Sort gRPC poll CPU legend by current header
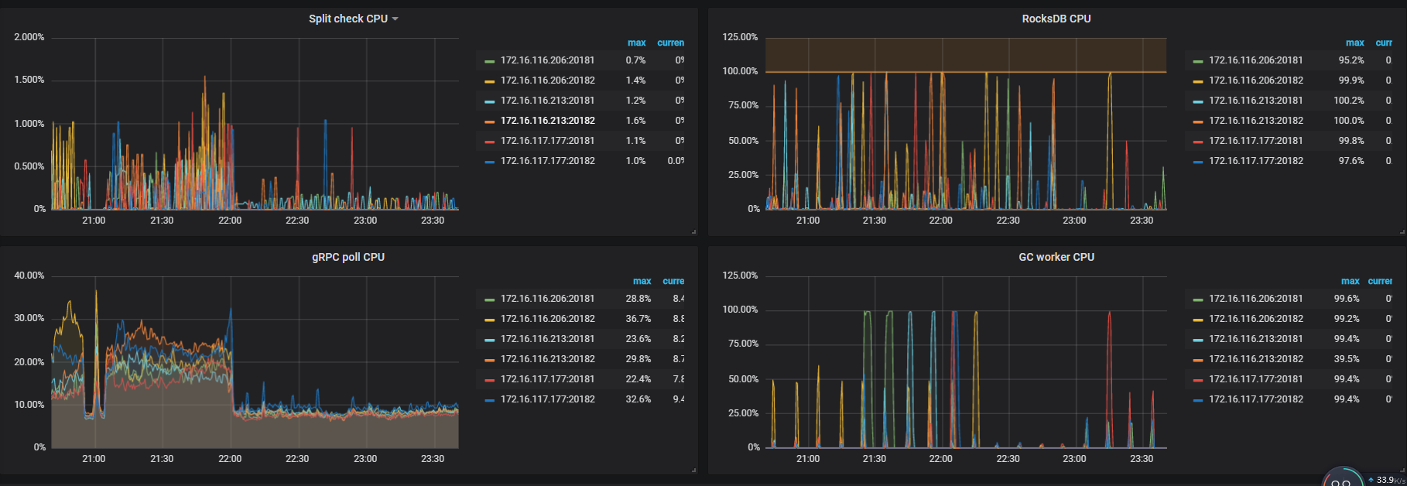Screen dimensions: 1407x486 point(673,281)
